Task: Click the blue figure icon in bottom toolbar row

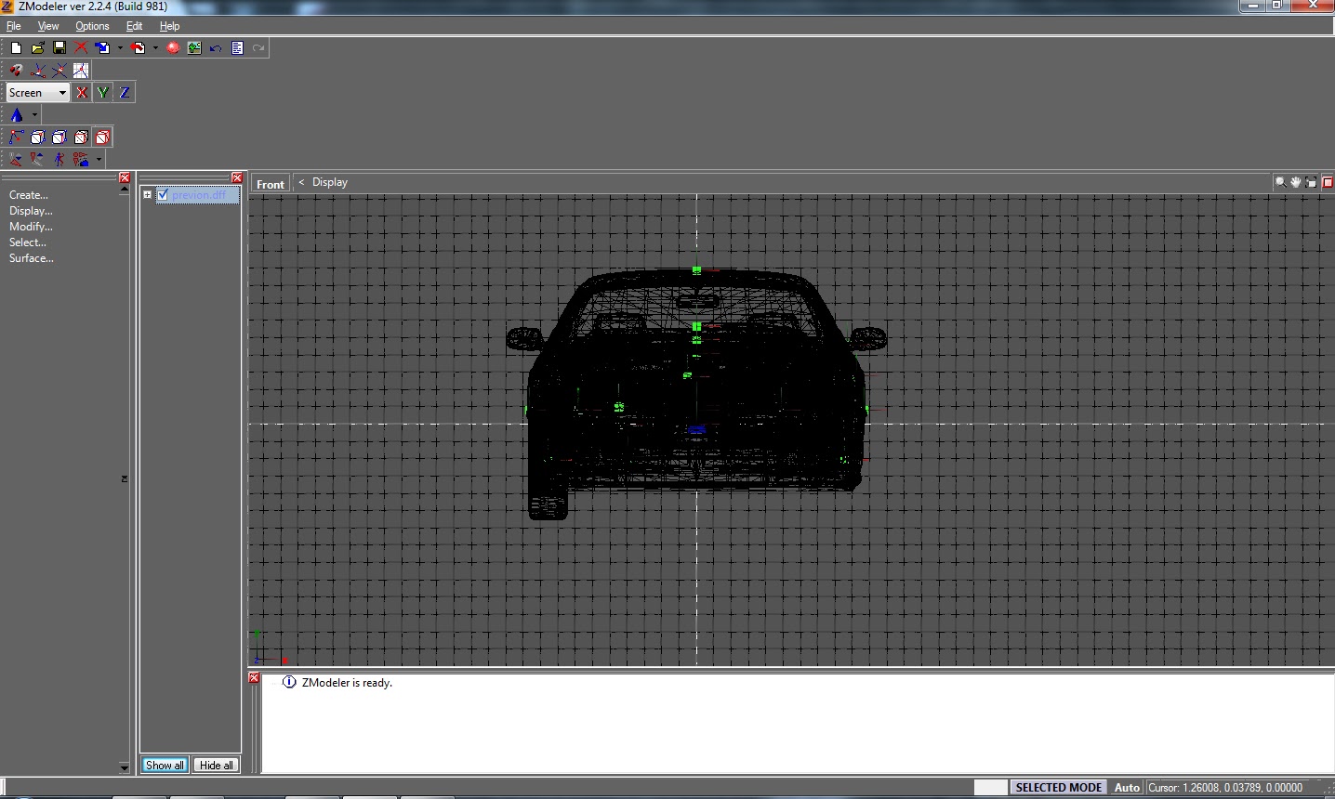Action: coord(59,159)
